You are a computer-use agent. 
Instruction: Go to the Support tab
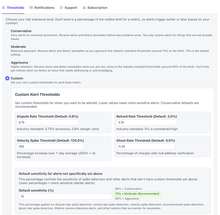[x=71, y=8]
